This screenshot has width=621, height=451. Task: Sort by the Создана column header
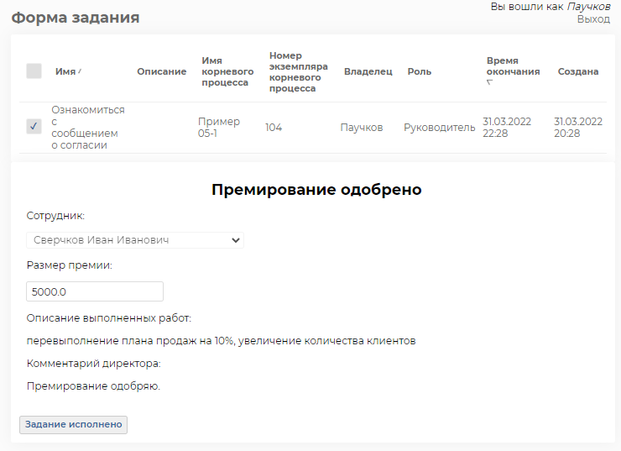point(577,71)
